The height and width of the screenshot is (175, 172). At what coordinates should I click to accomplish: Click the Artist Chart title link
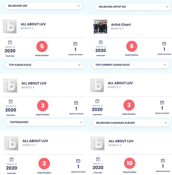121,25
